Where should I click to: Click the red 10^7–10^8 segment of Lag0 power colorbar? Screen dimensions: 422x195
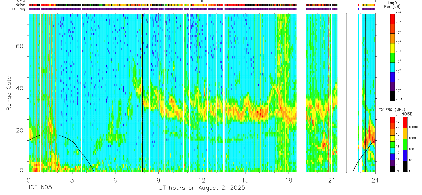(x=393, y=19)
